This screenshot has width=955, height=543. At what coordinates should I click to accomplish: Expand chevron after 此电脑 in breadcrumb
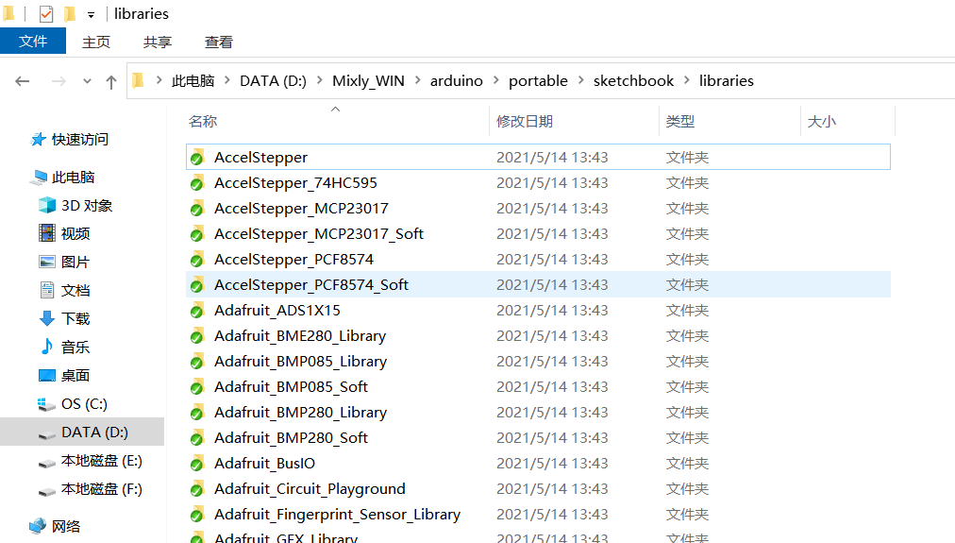pyautogui.click(x=227, y=80)
